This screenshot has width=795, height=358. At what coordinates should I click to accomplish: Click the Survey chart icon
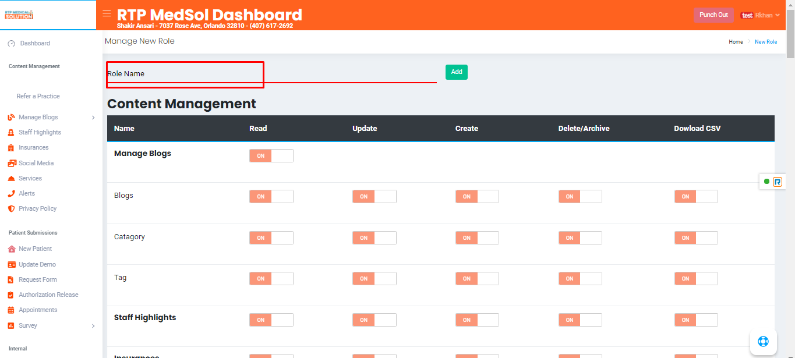(11, 326)
